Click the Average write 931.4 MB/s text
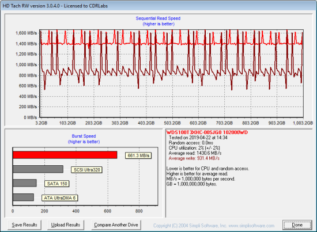Viewport: 317px width, 232px height. (x=194, y=158)
